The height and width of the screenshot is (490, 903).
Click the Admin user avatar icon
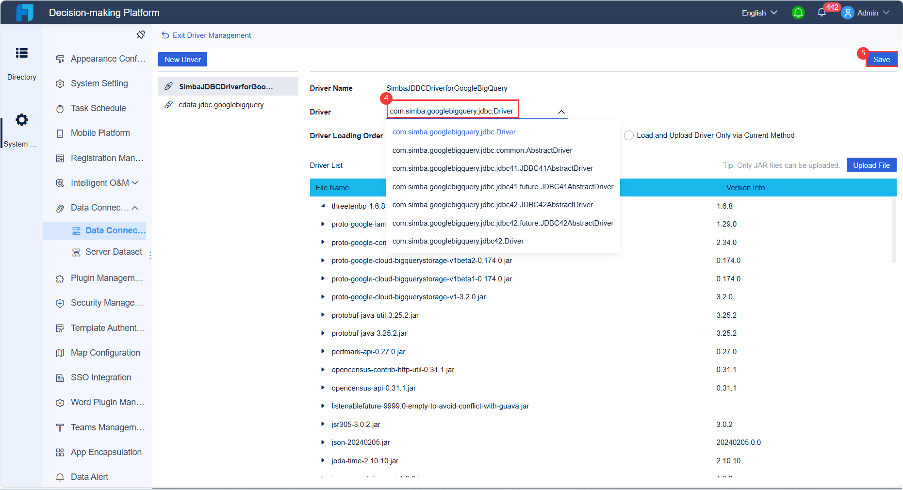pyautogui.click(x=848, y=13)
